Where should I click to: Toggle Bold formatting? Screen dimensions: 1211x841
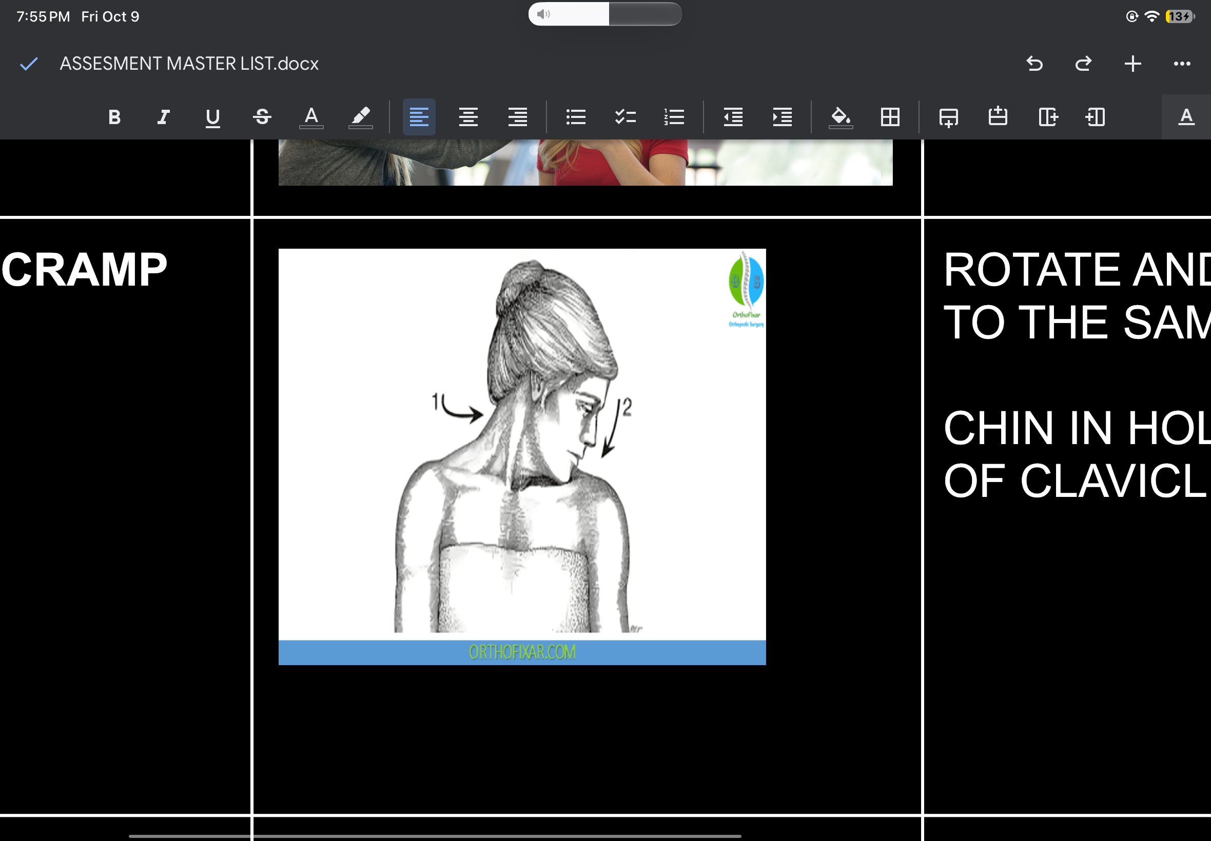tap(114, 117)
